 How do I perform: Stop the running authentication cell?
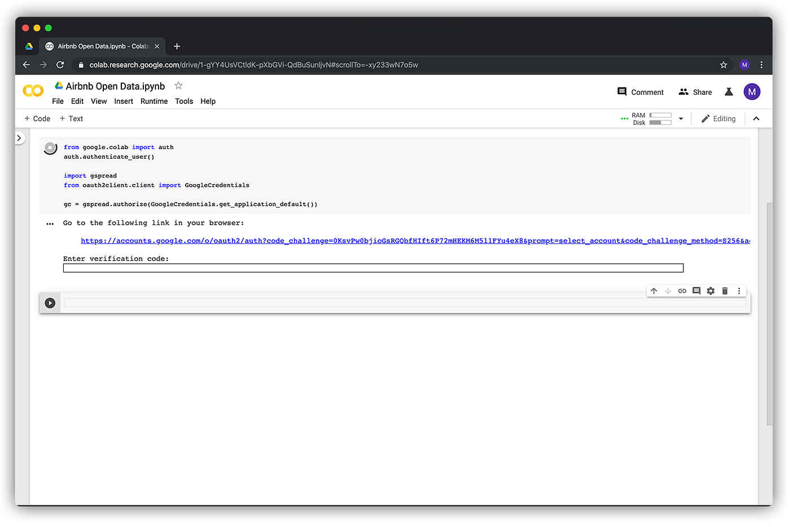50,148
